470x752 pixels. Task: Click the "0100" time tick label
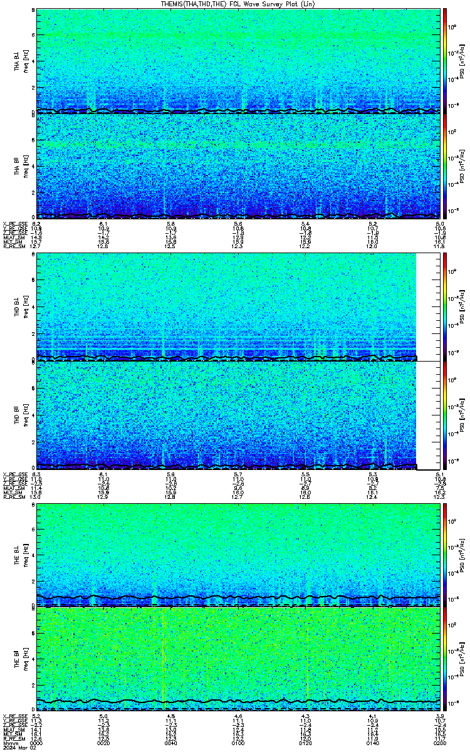click(238, 743)
